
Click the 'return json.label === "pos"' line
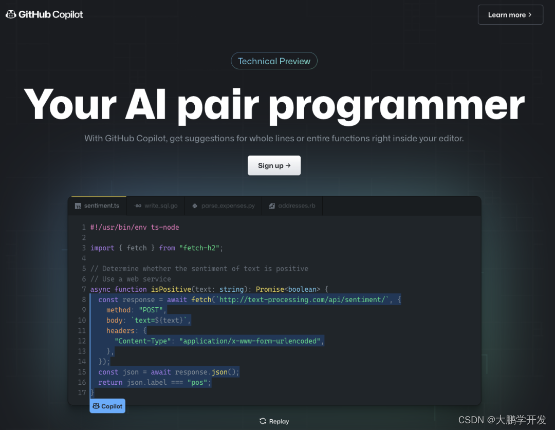tap(155, 382)
